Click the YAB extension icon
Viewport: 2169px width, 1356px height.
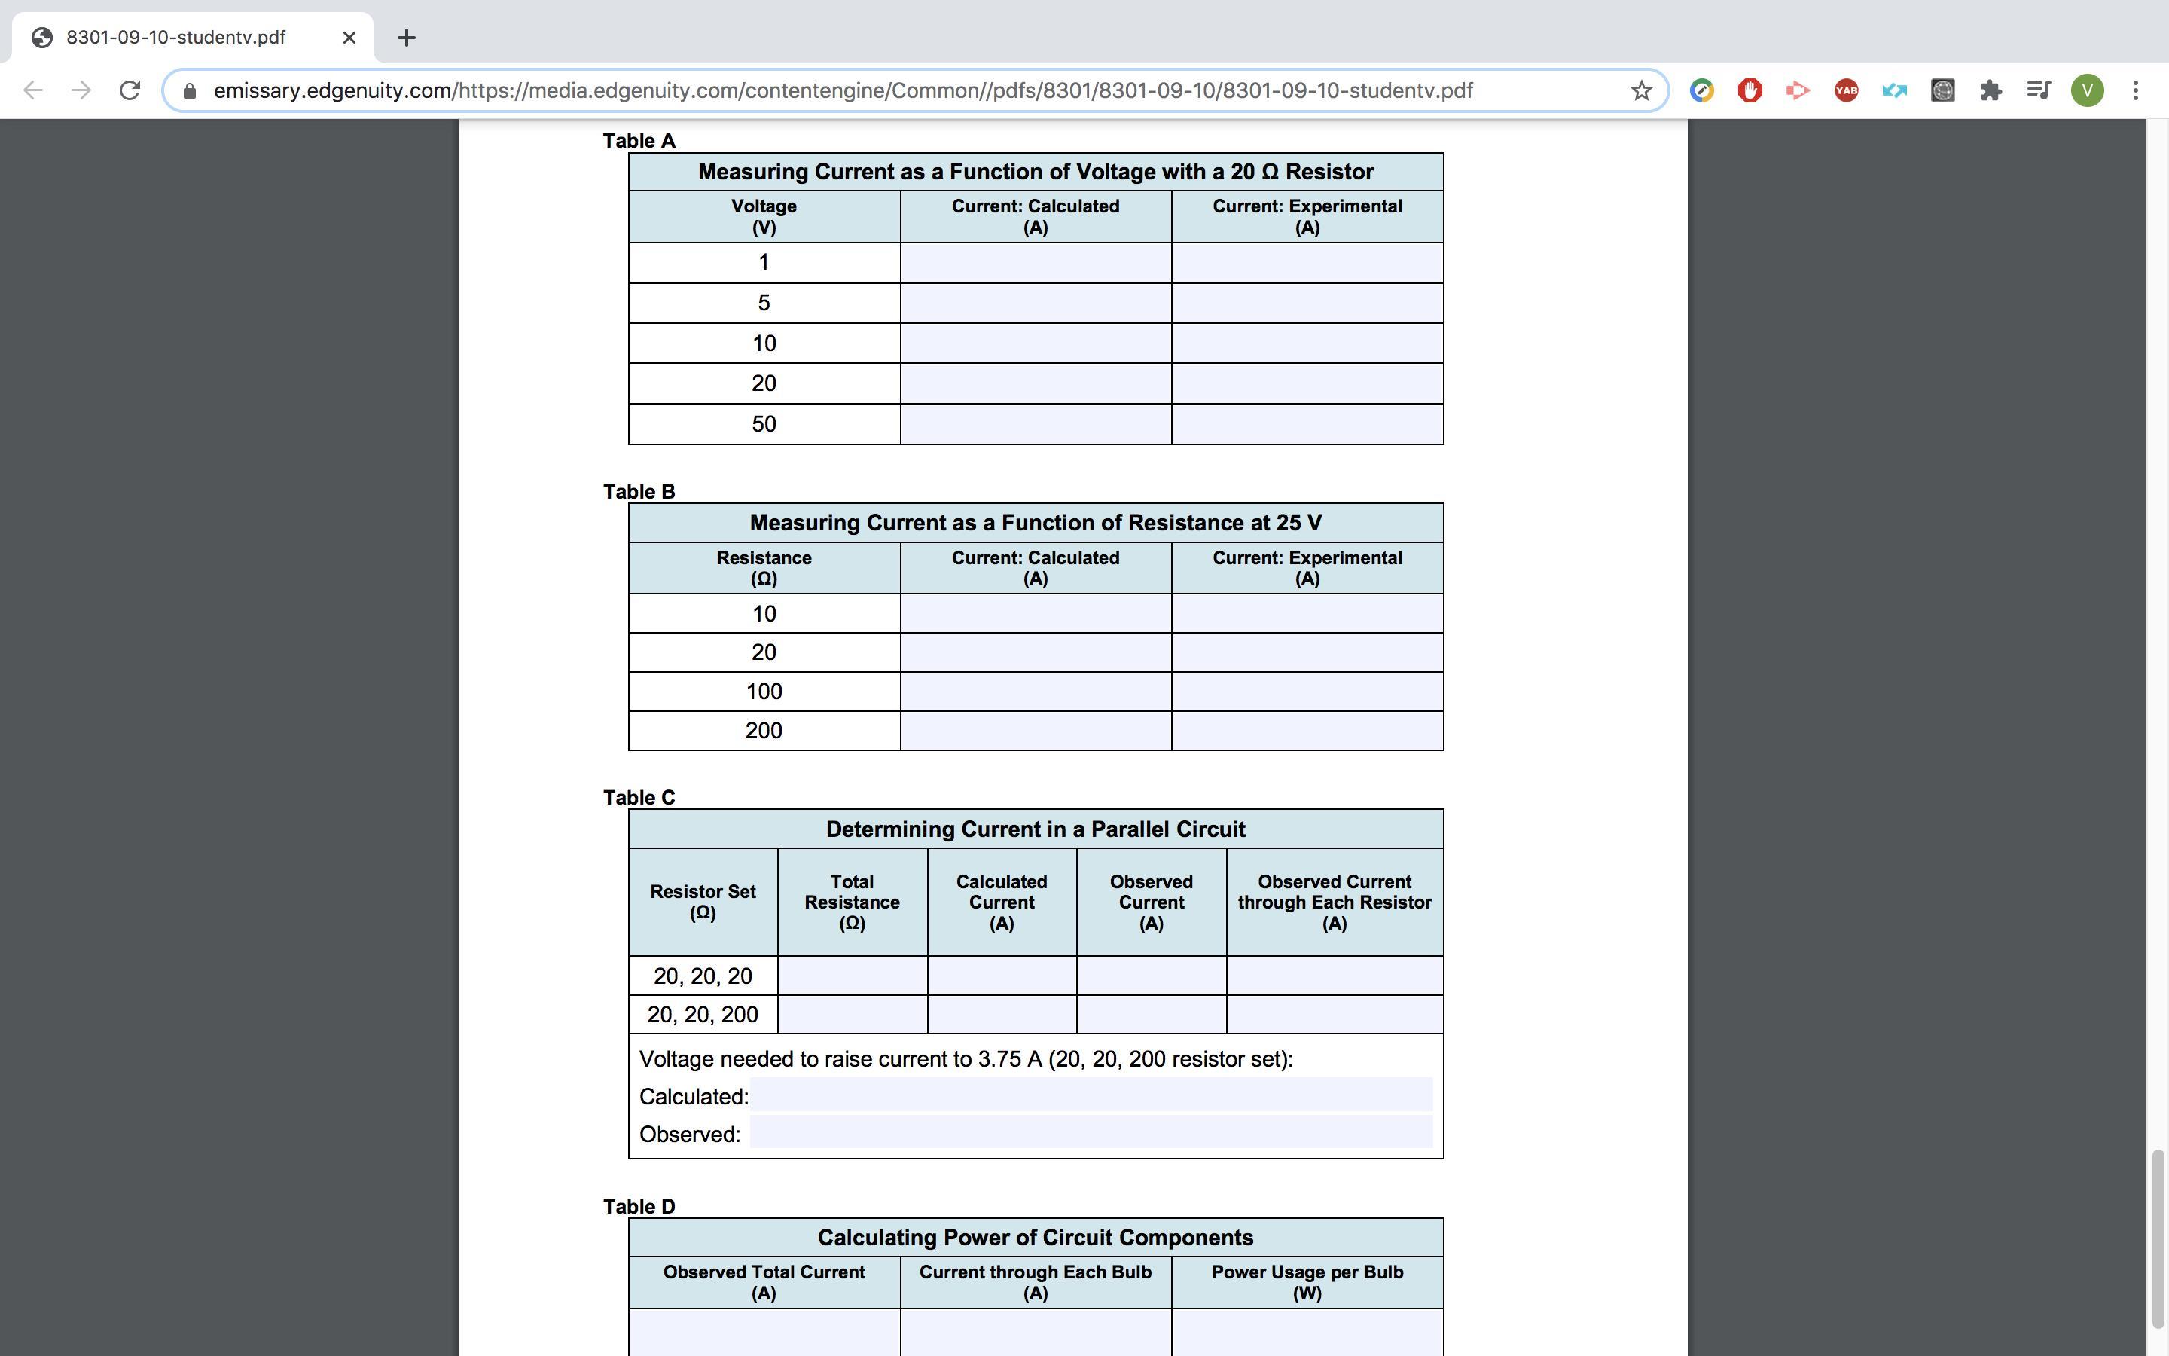[x=1845, y=90]
